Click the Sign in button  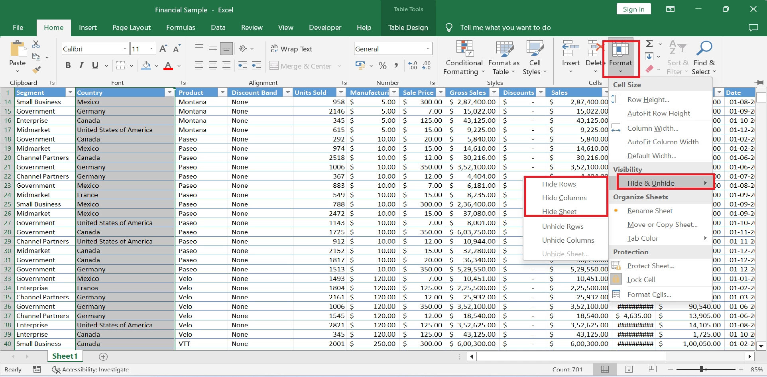click(x=633, y=10)
